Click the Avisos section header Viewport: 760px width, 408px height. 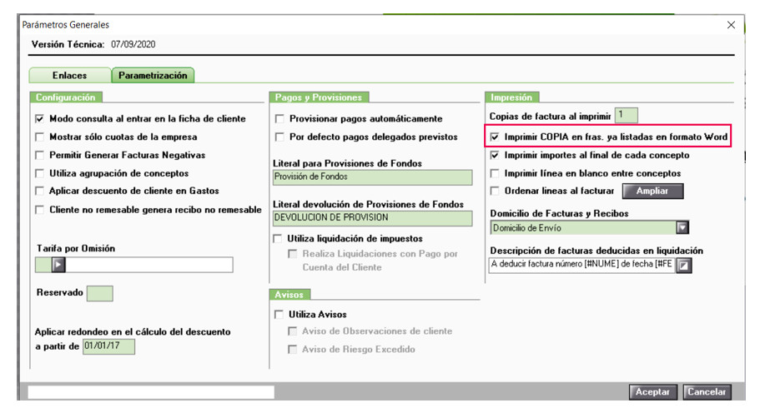(x=289, y=294)
